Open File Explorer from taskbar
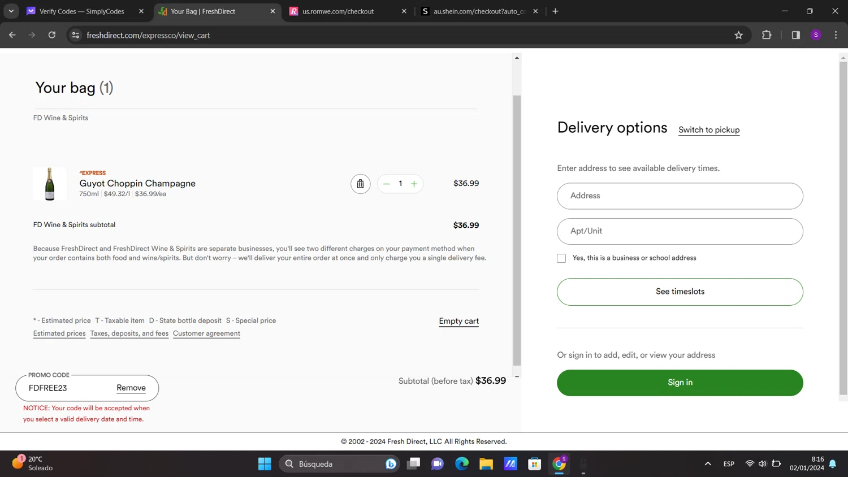 pos(486,464)
